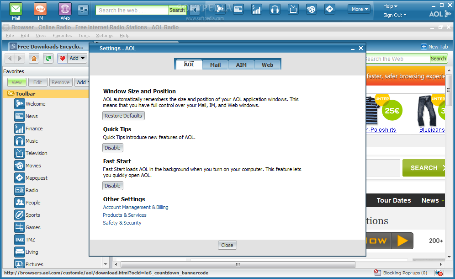The height and width of the screenshot is (279, 455).
Task: Click the New Tab plus icon
Action: click(424, 47)
